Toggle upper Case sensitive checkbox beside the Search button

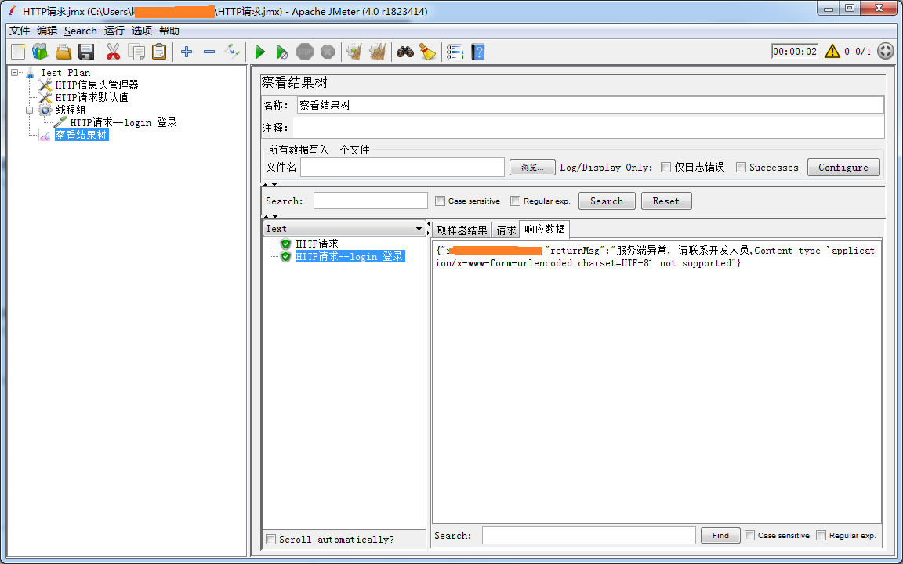click(x=440, y=201)
